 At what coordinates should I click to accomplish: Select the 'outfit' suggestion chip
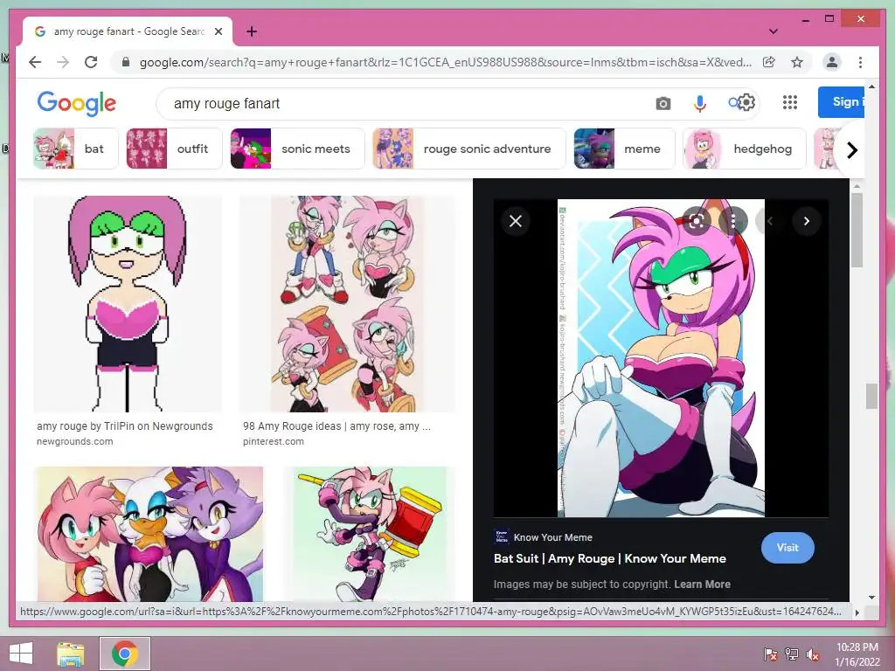click(x=174, y=149)
